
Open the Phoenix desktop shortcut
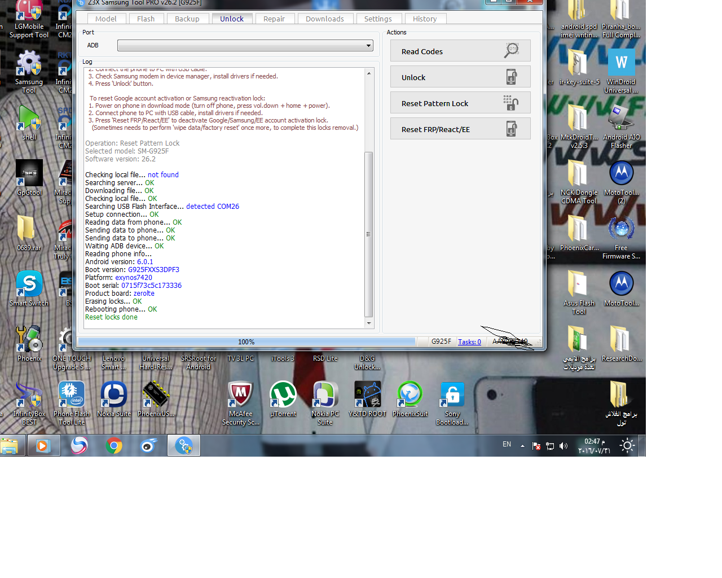[x=29, y=344]
